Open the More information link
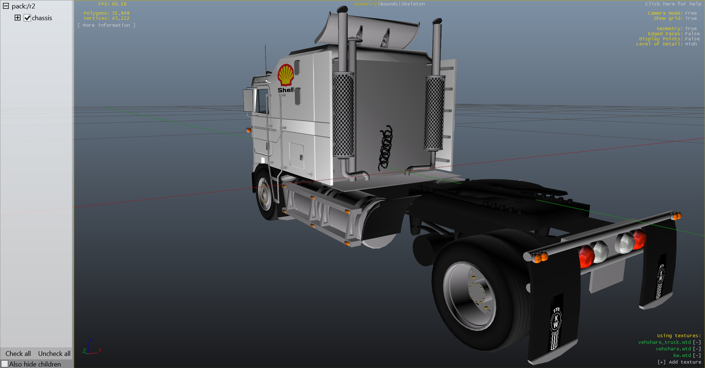This screenshot has width=705, height=368. pos(106,25)
